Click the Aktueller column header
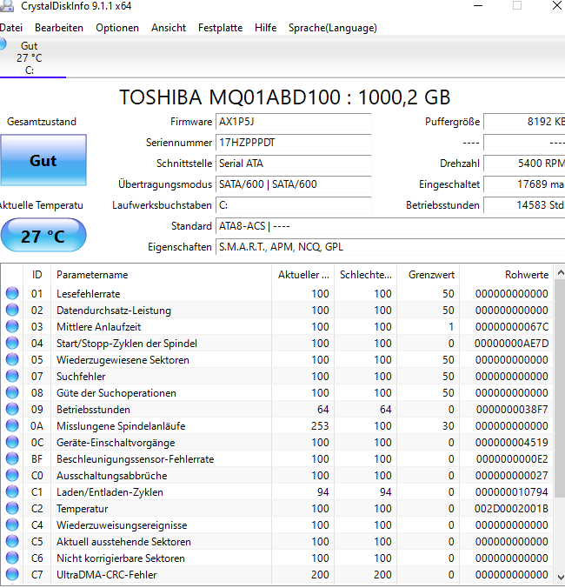The width and height of the screenshot is (565, 588). coord(303,275)
